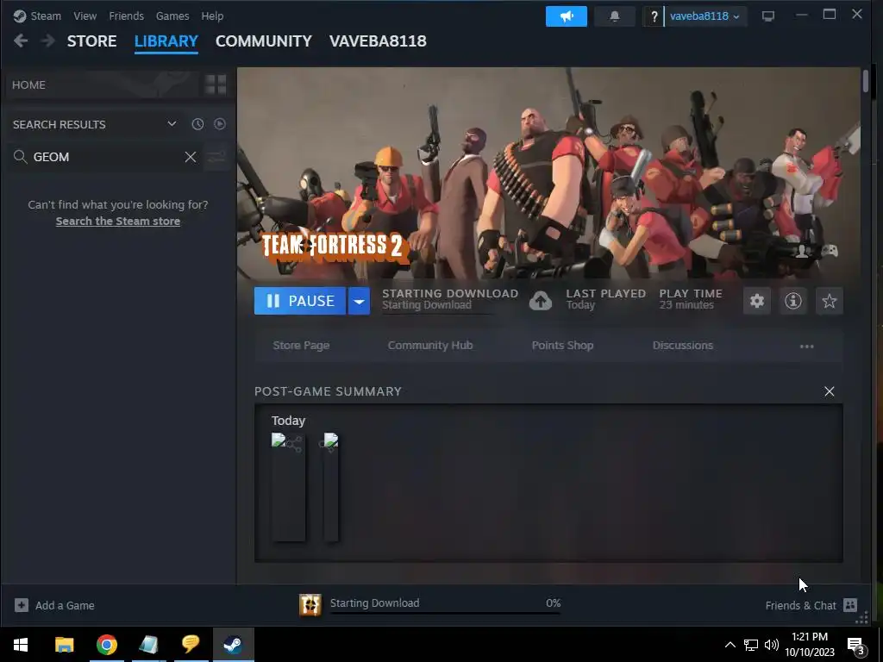
Task: Open the yellow chat app in taskbar
Action: pyautogui.click(x=191, y=645)
